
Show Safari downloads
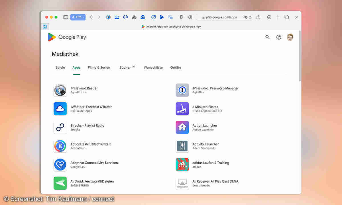[x=269, y=17]
